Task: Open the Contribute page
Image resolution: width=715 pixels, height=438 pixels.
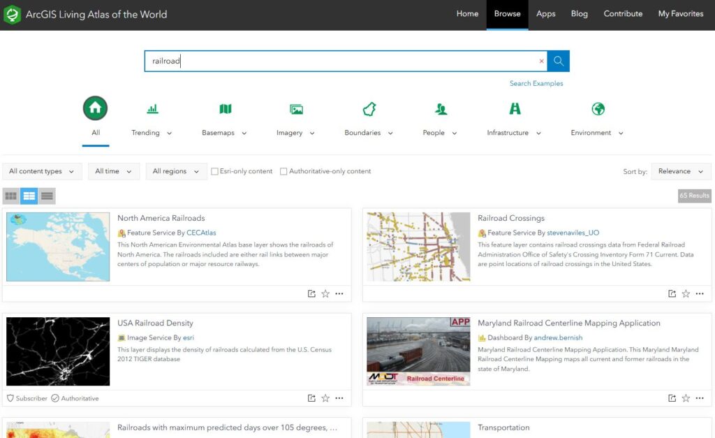Action: coord(623,14)
